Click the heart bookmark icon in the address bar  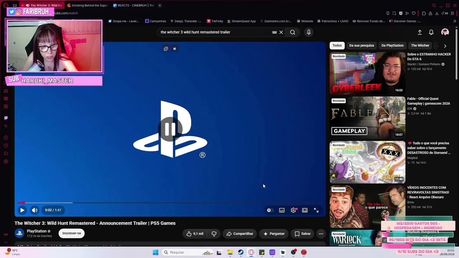coord(413,13)
